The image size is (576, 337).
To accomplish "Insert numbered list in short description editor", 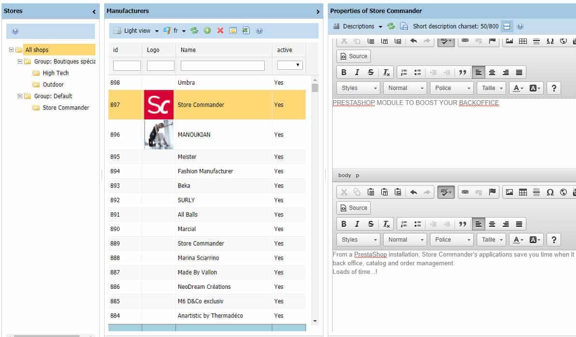I will pyautogui.click(x=404, y=72).
